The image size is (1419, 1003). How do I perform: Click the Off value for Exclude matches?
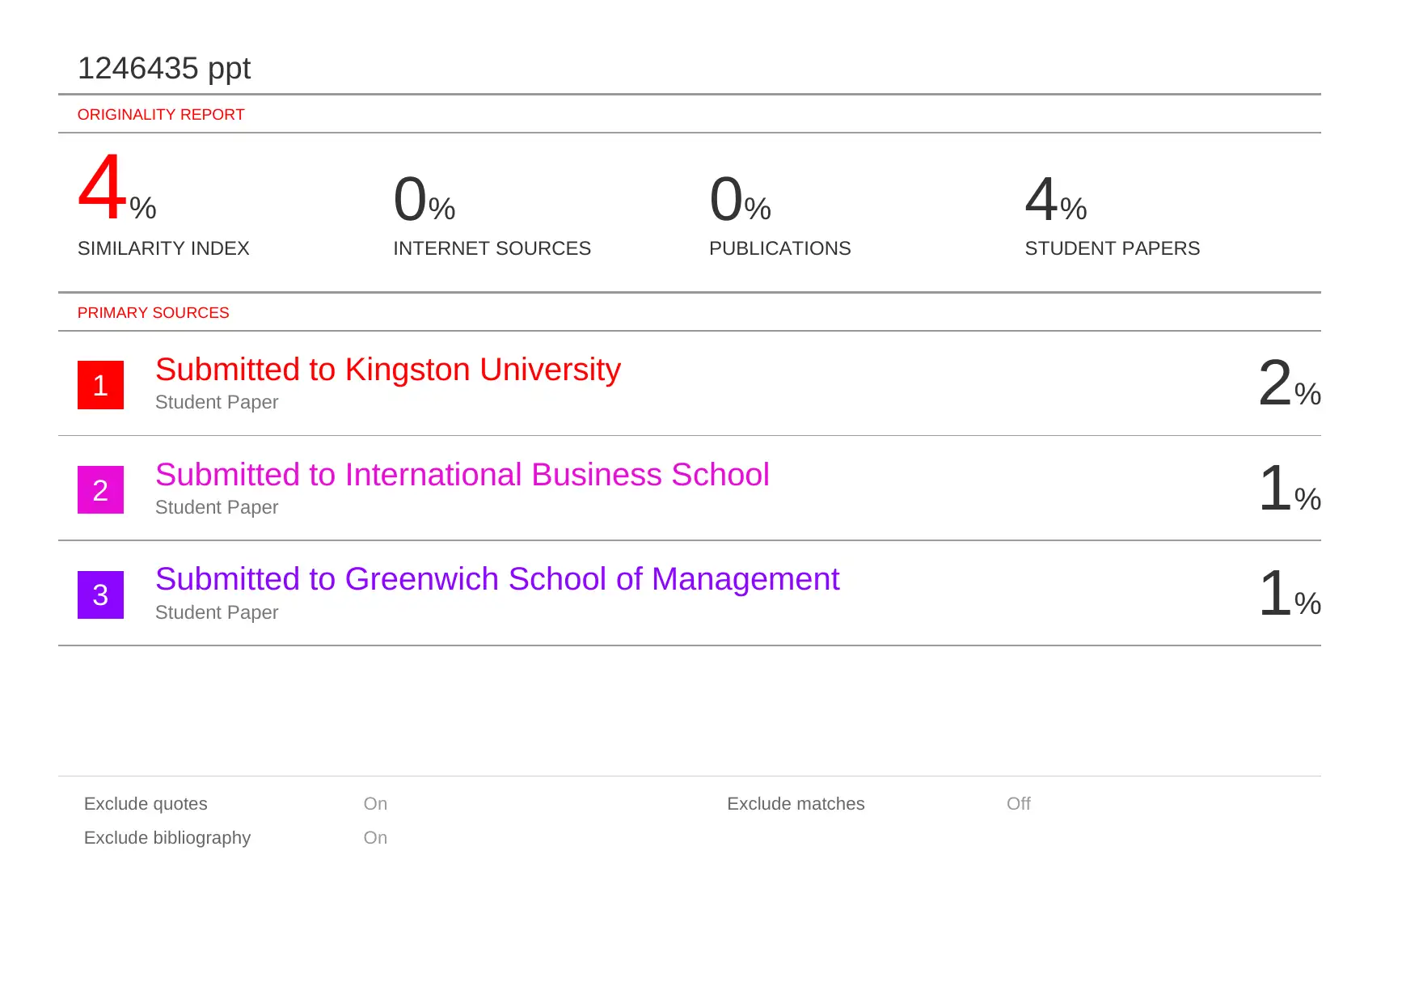(x=1019, y=804)
